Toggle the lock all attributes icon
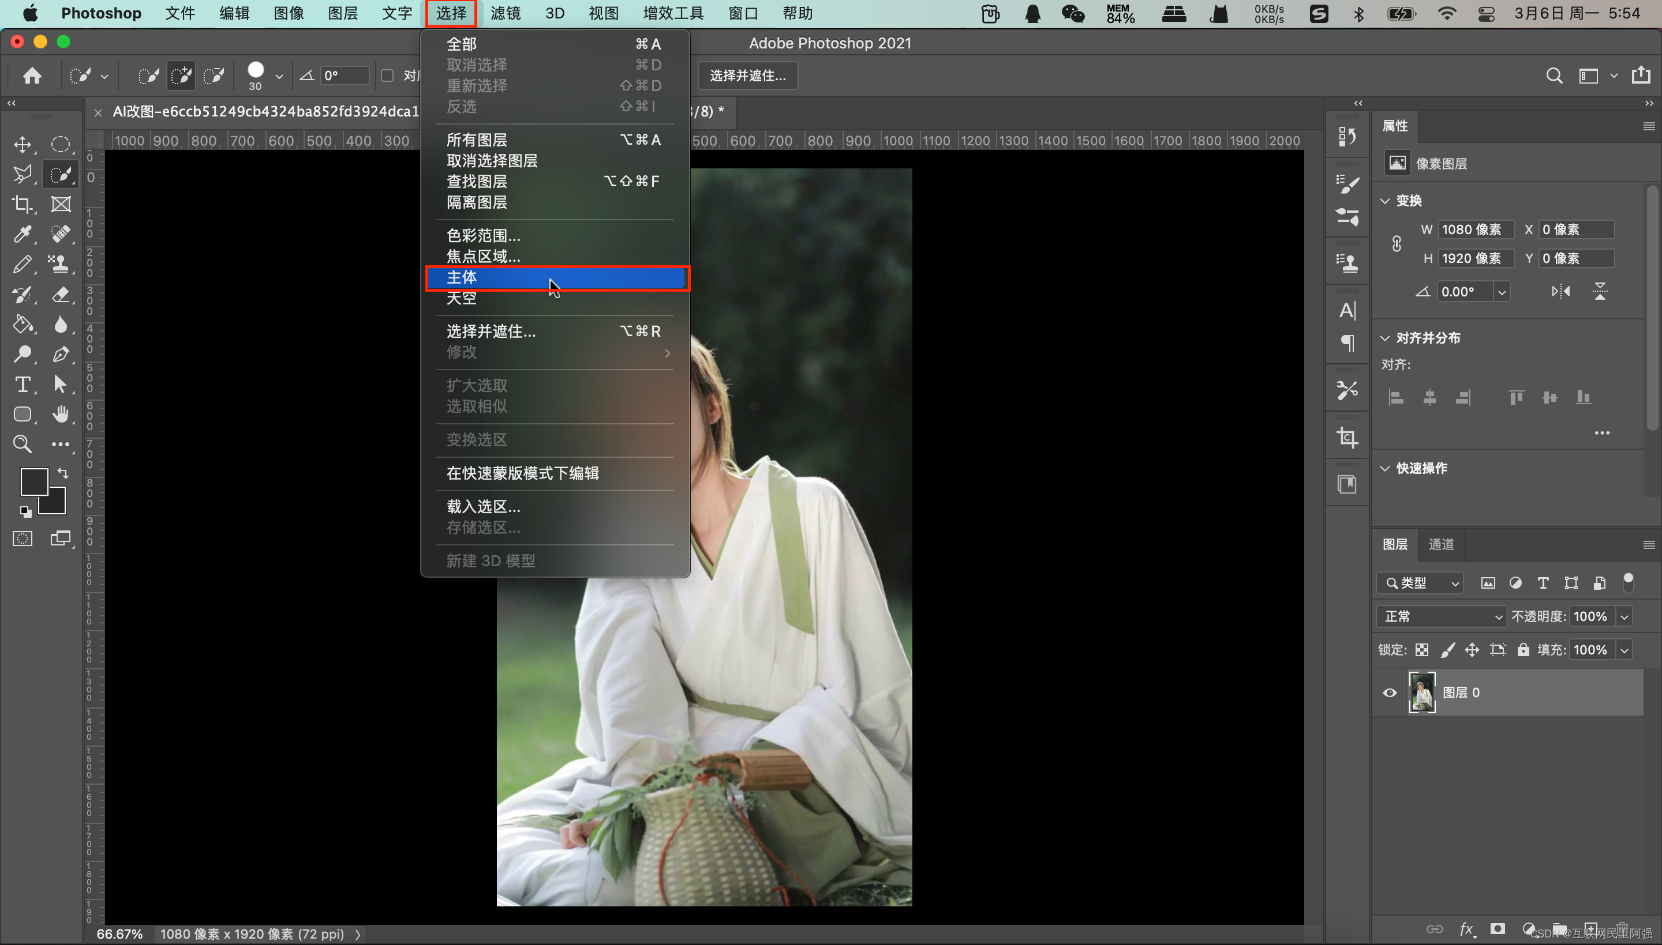The height and width of the screenshot is (945, 1662). click(x=1522, y=650)
